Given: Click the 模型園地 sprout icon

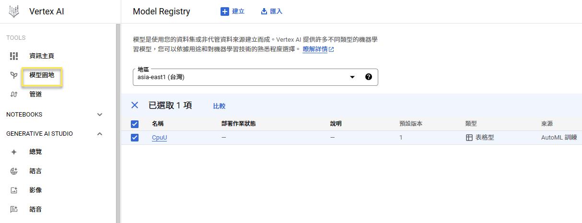Looking at the screenshot, I should tap(14, 75).
